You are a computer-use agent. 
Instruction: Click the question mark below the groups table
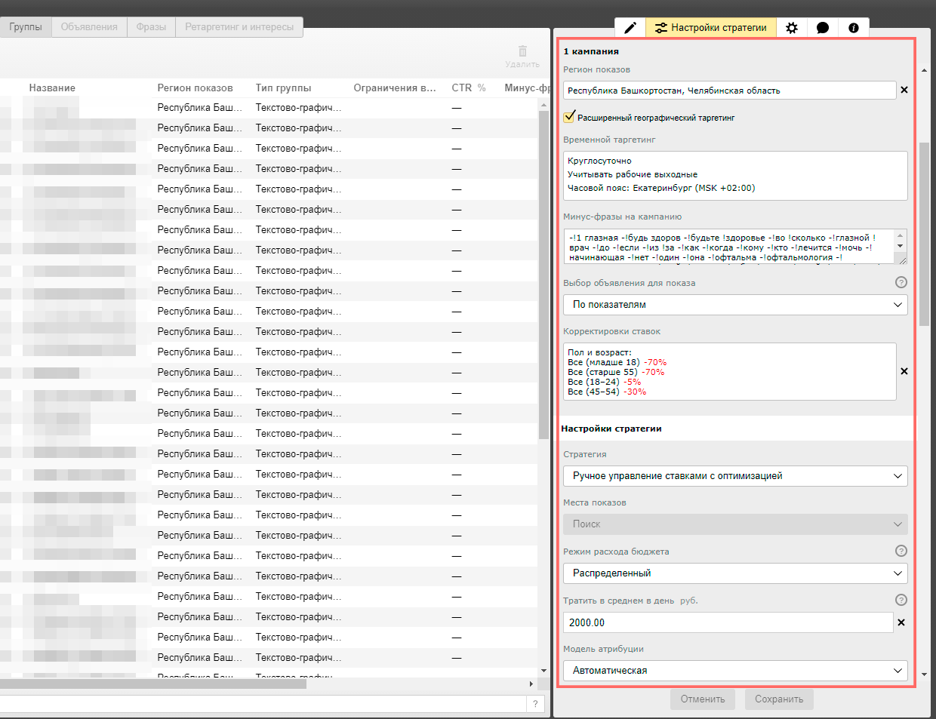[x=535, y=703]
